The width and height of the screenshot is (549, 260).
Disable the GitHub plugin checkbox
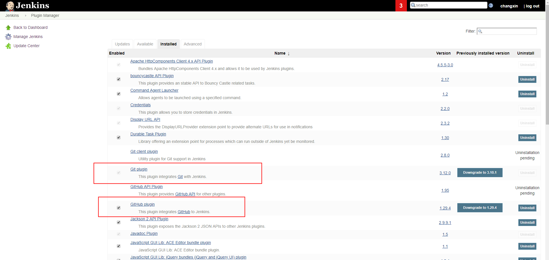click(118, 208)
